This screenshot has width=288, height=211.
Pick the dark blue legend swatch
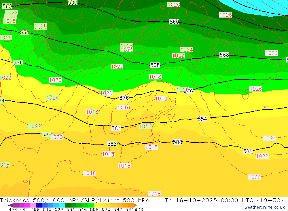pyautogui.click(x=39, y=205)
